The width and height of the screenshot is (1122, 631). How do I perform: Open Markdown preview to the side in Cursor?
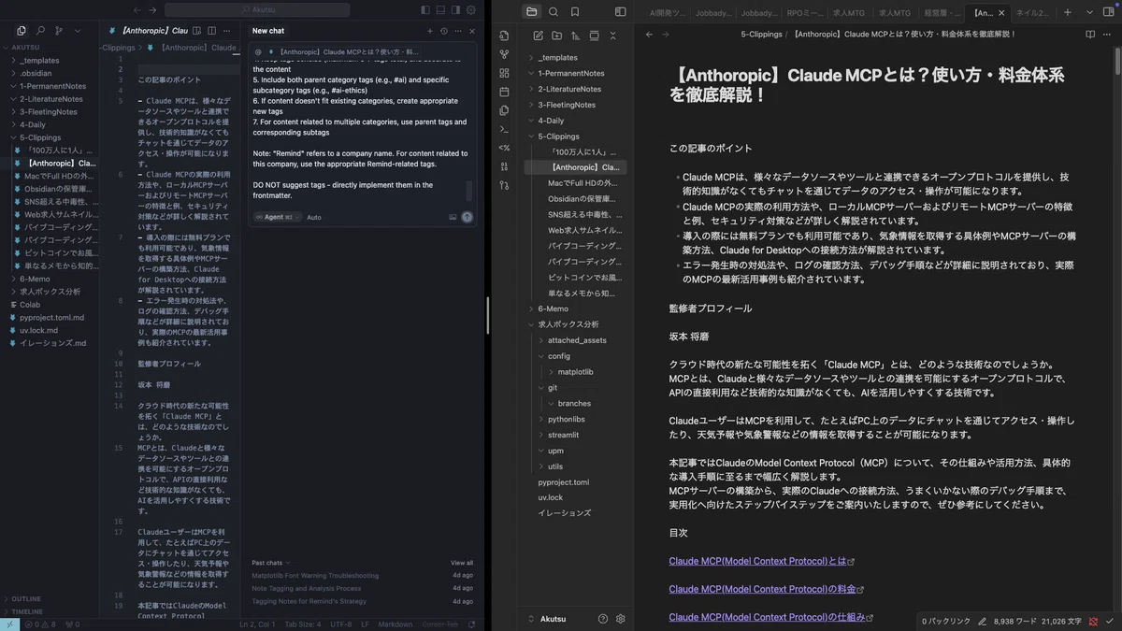coord(198,31)
